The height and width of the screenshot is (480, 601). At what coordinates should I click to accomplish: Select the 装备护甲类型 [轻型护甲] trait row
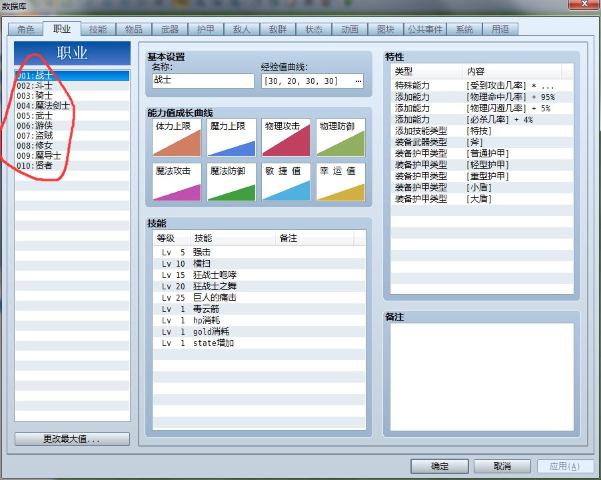click(x=482, y=165)
